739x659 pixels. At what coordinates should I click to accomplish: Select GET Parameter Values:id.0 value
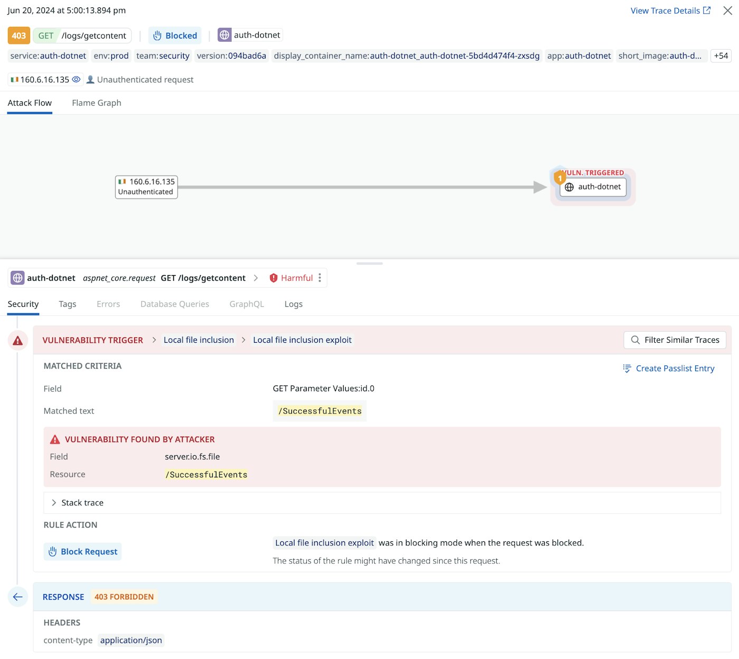324,389
